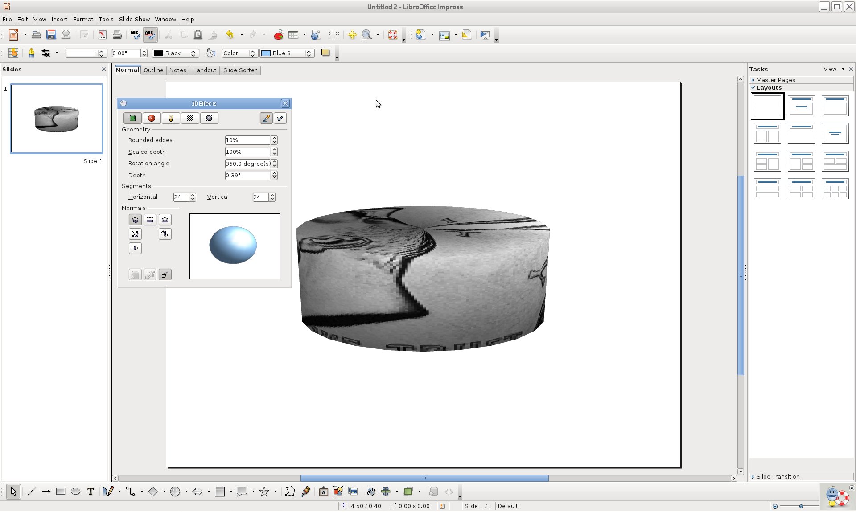Open the Tasks View dropdown menu
856x512 pixels.
pyautogui.click(x=833, y=69)
